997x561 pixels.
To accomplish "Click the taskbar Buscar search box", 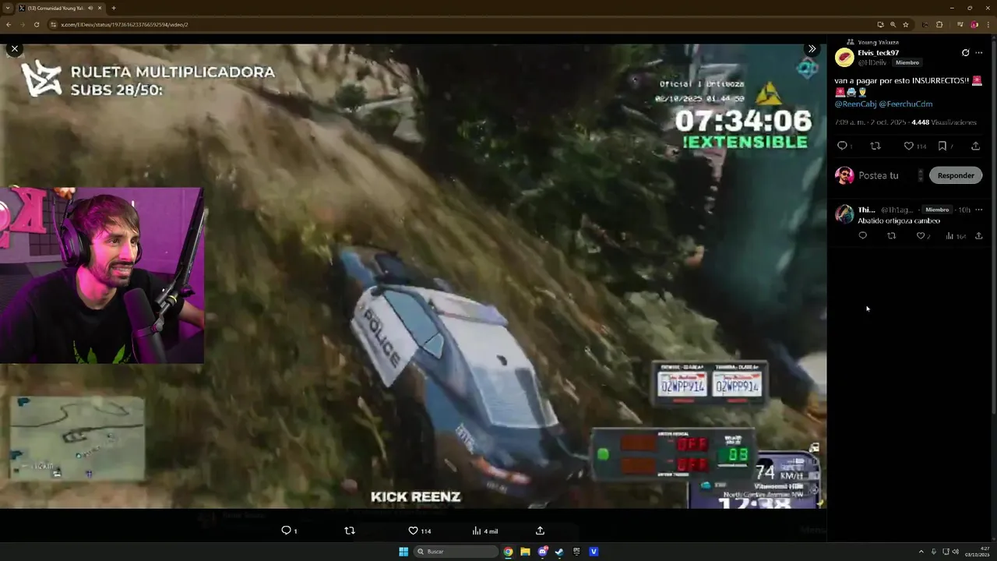I will (456, 552).
